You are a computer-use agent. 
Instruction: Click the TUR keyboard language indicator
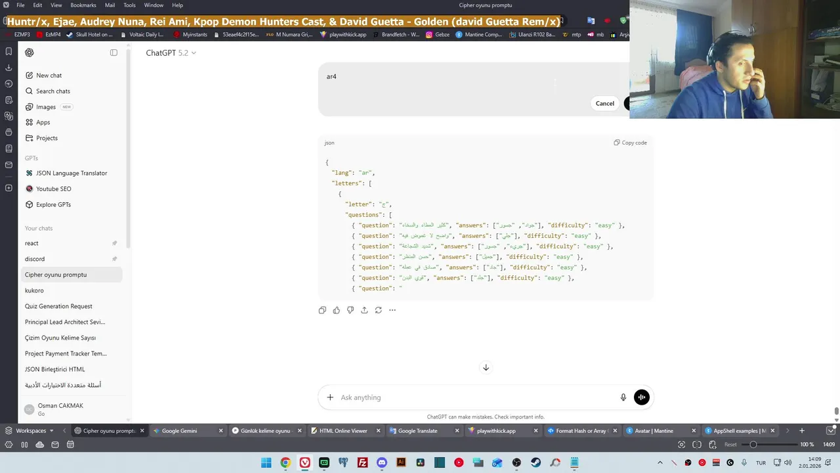(761, 462)
